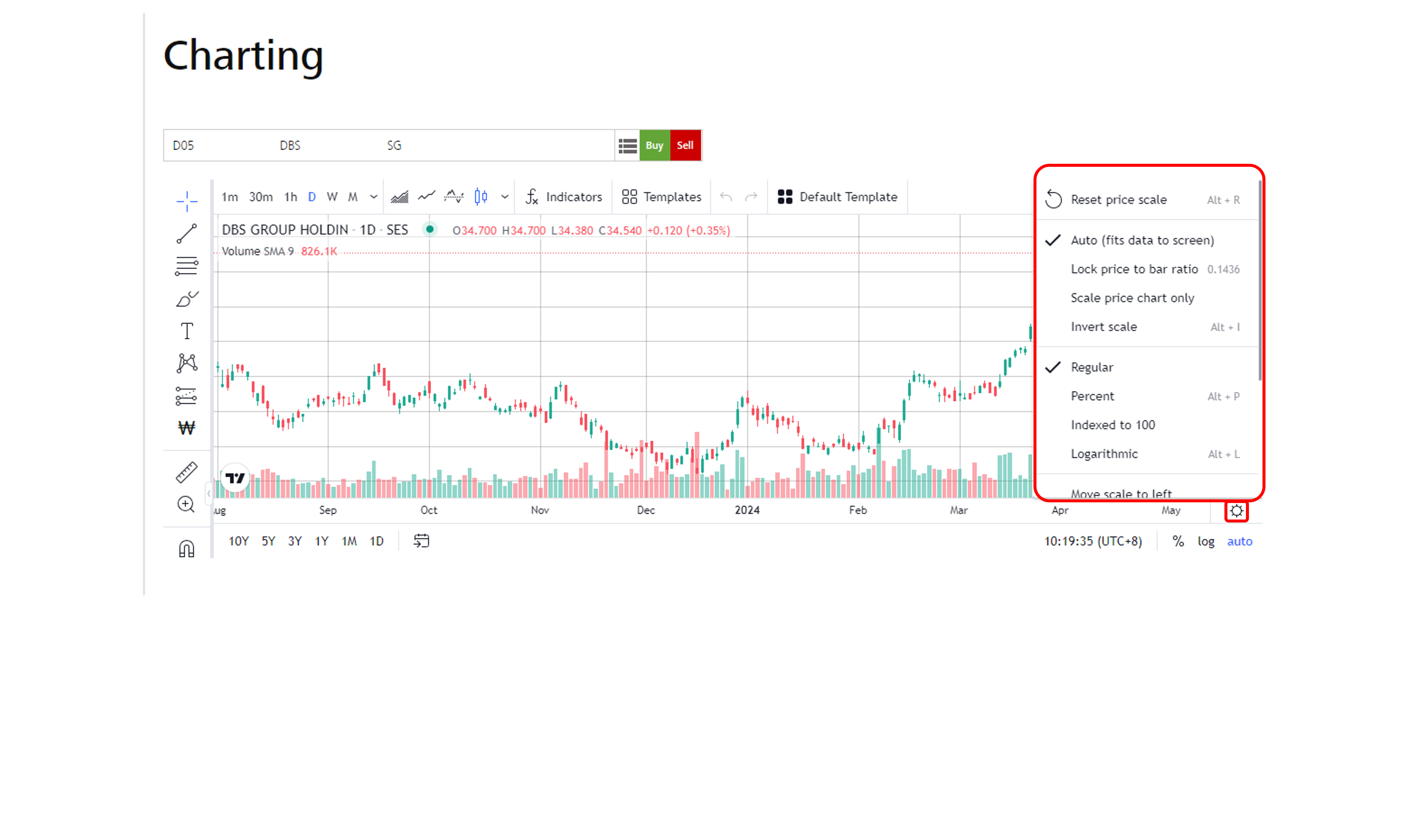Select Invert scale menu item
Viewport: 1422px width, 819px height.
tap(1104, 327)
